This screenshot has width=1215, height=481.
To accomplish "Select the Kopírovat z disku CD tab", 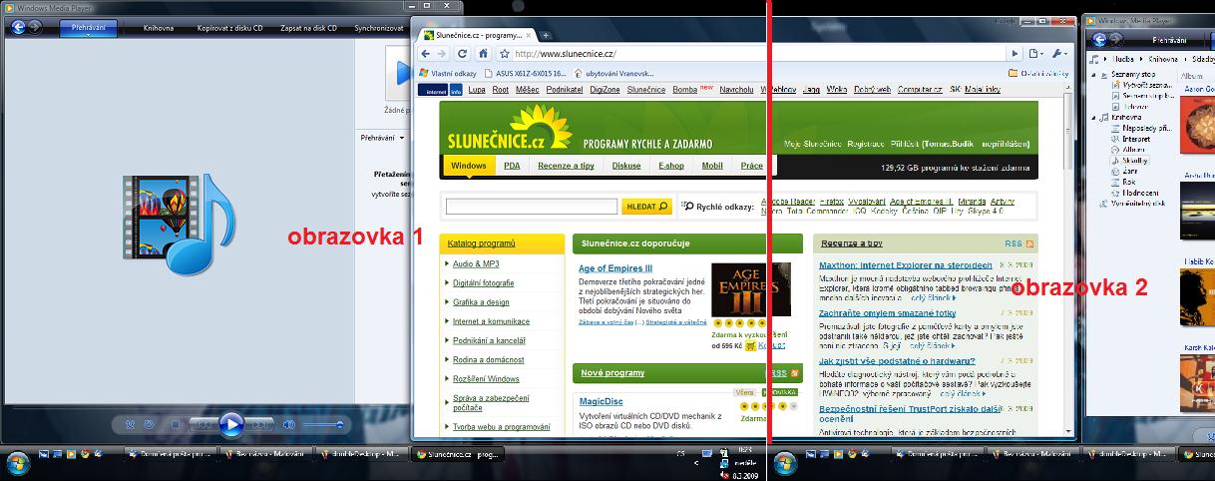I will pyautogui.click(x=230, y=29).
